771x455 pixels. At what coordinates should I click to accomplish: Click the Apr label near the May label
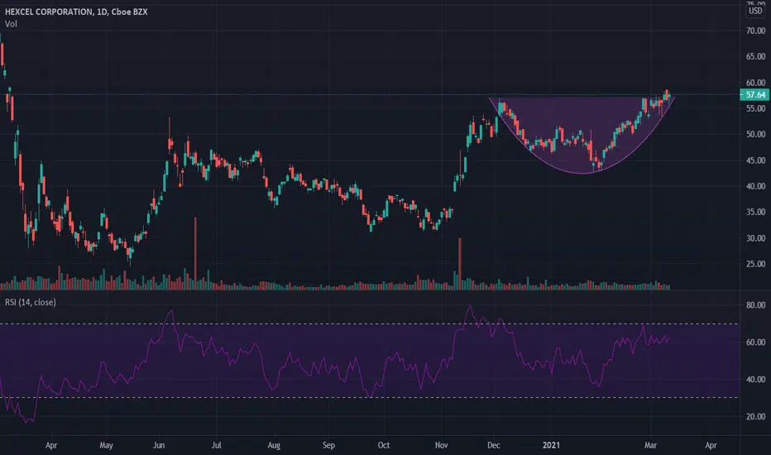coord(51,445)
